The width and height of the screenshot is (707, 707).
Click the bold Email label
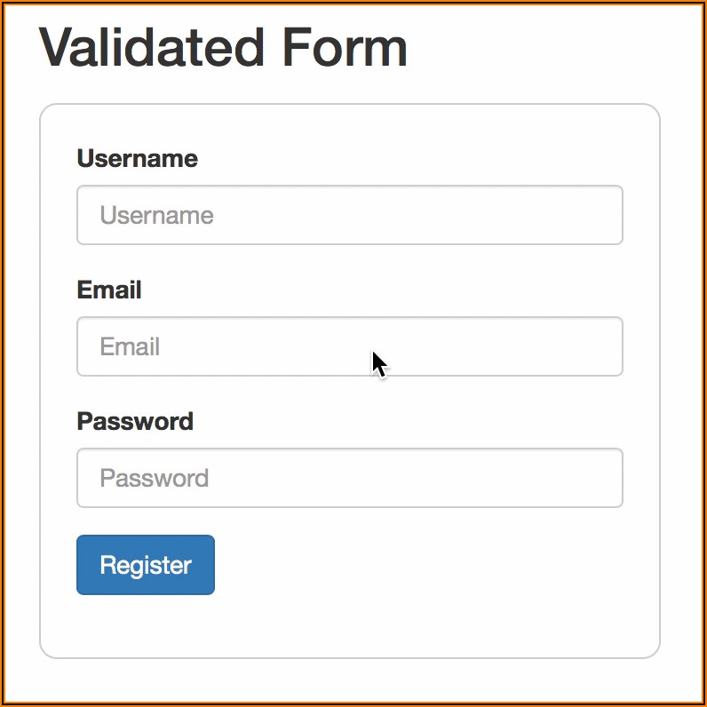(109, 290)
